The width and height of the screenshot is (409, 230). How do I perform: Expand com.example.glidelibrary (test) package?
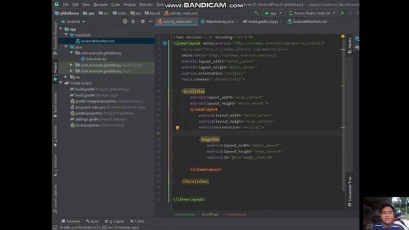[x=71, y=71]
